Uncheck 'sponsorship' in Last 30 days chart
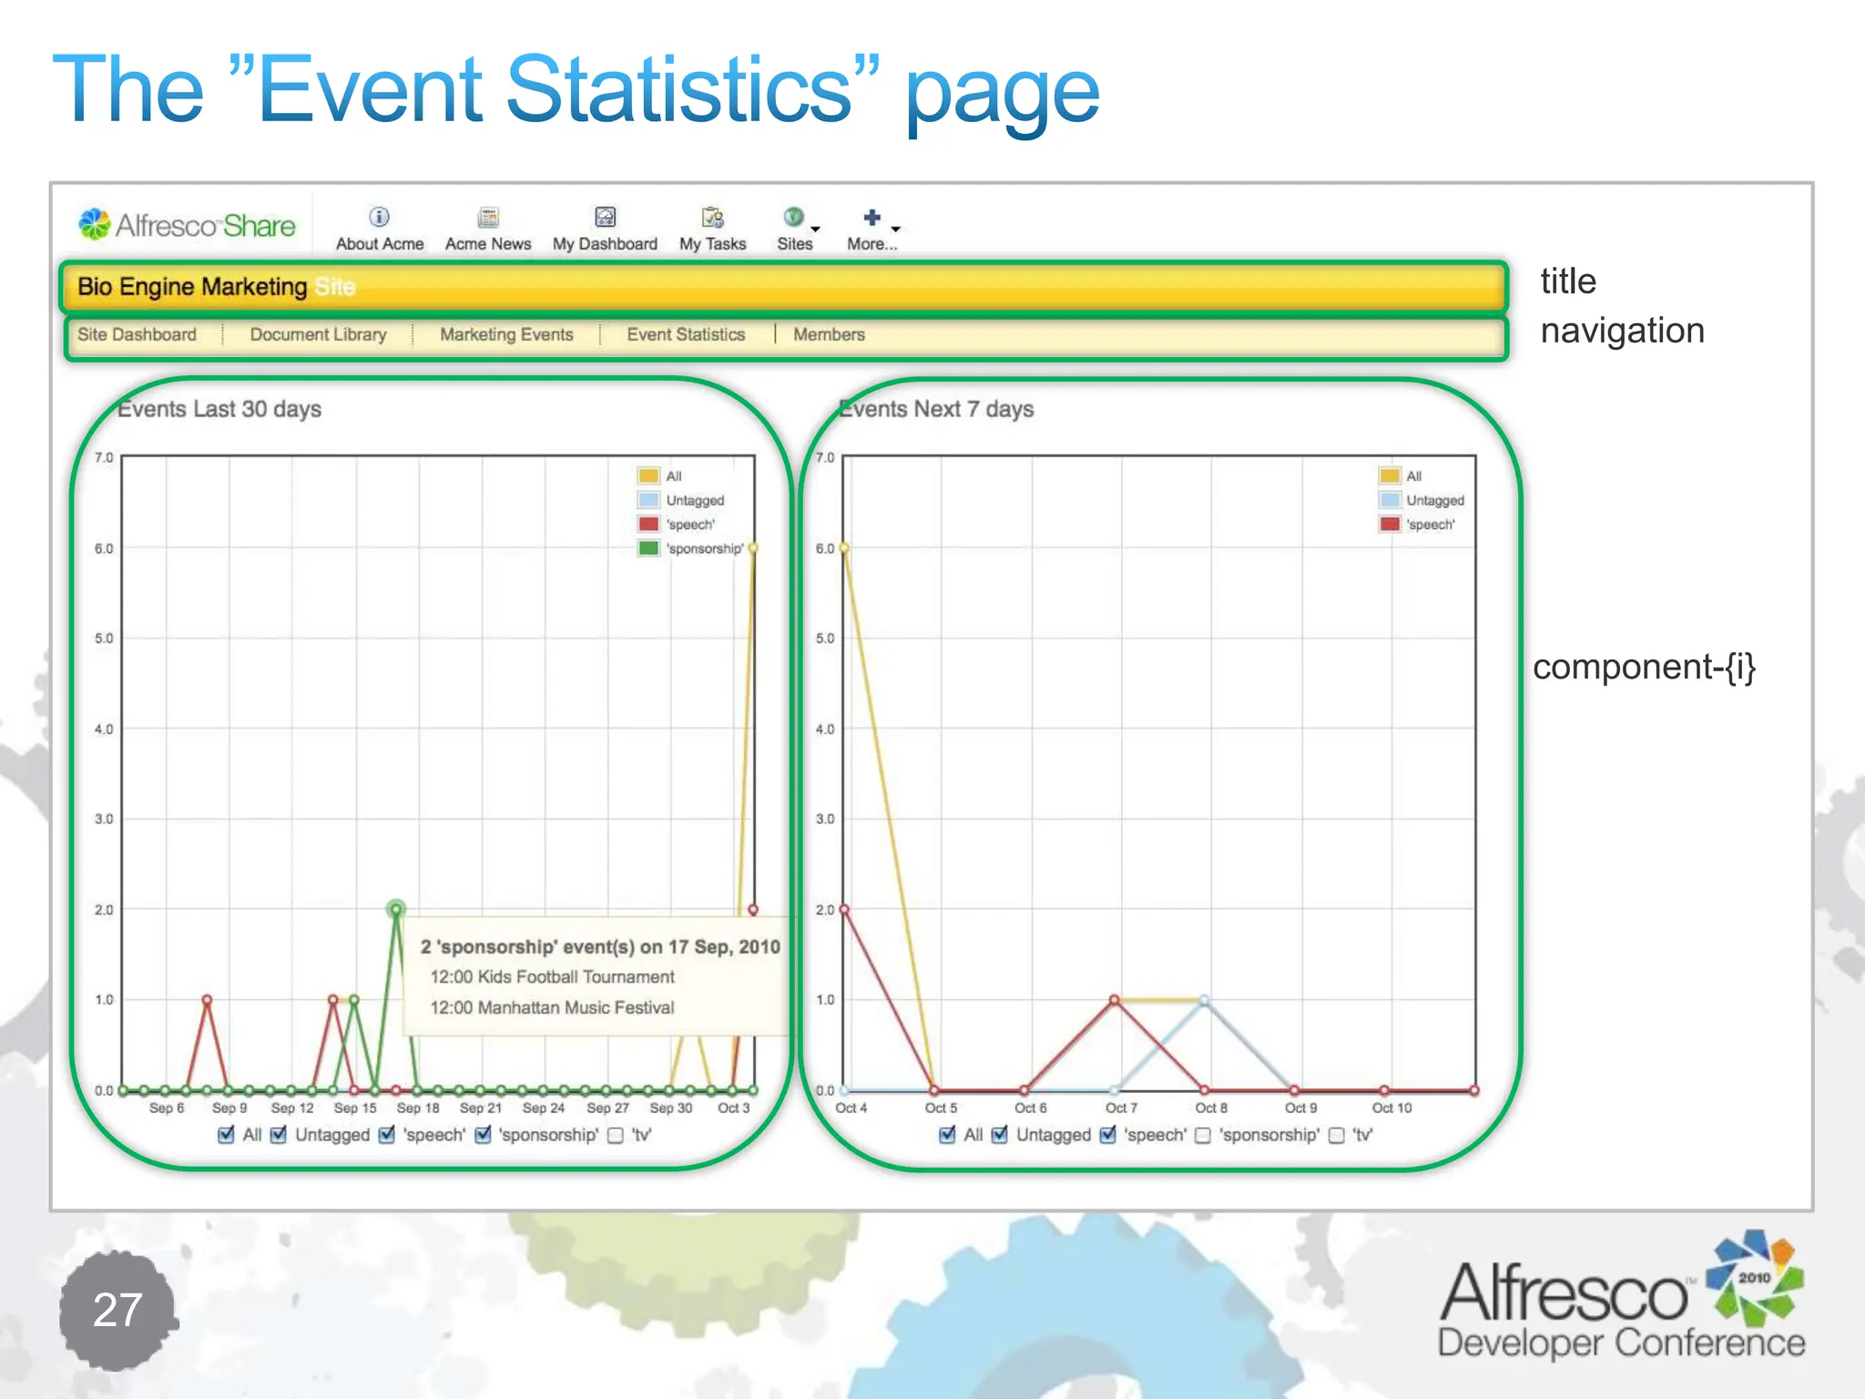 484,1135
